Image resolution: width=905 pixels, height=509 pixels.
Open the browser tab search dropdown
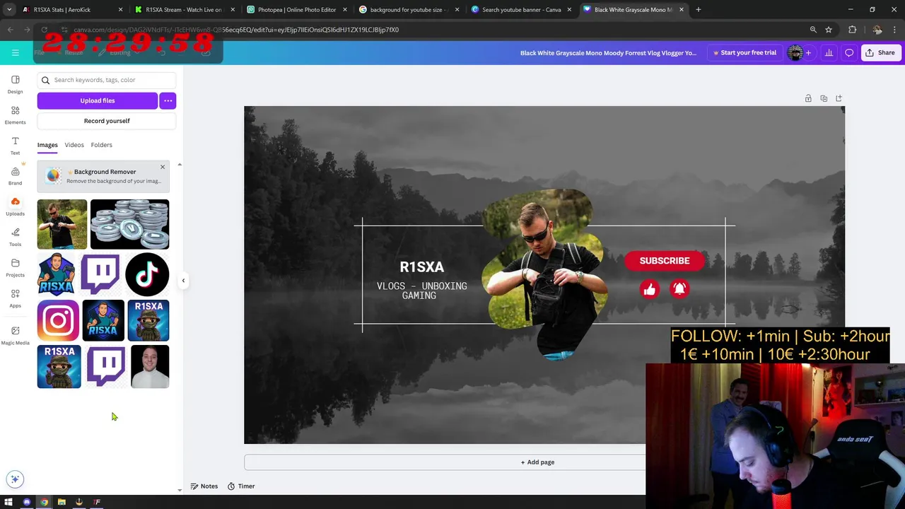[9, 10]
